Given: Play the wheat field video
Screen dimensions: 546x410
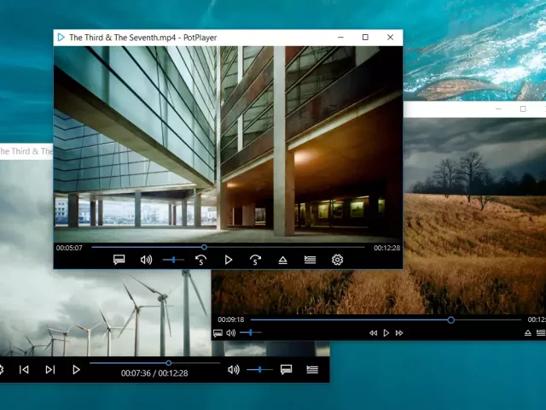Looking at the screenshot, I should click(x=386, y=333).
